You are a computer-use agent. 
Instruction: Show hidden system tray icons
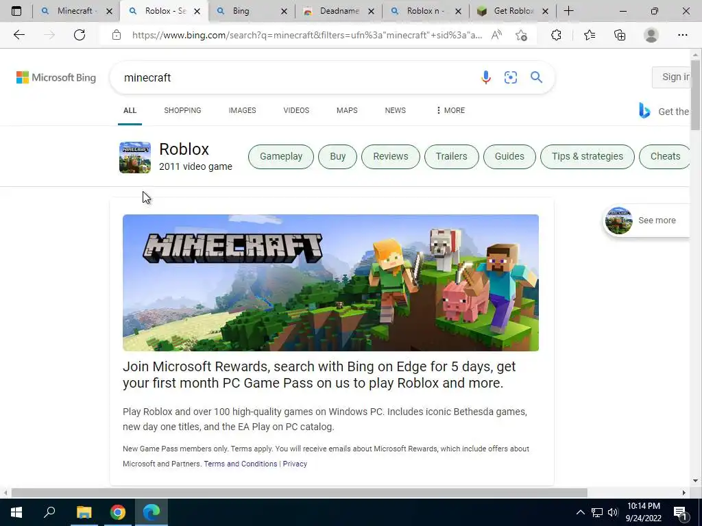point(580,512)
